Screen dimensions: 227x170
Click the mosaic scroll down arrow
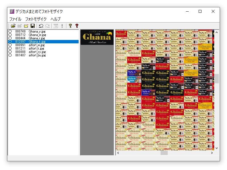(x=217, y=148)
